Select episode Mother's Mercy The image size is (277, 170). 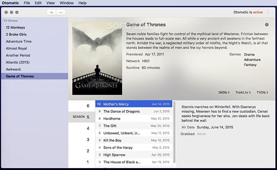134,104
